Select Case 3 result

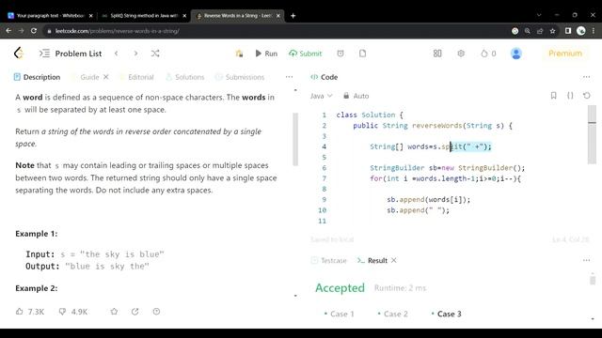click(446, 314)
